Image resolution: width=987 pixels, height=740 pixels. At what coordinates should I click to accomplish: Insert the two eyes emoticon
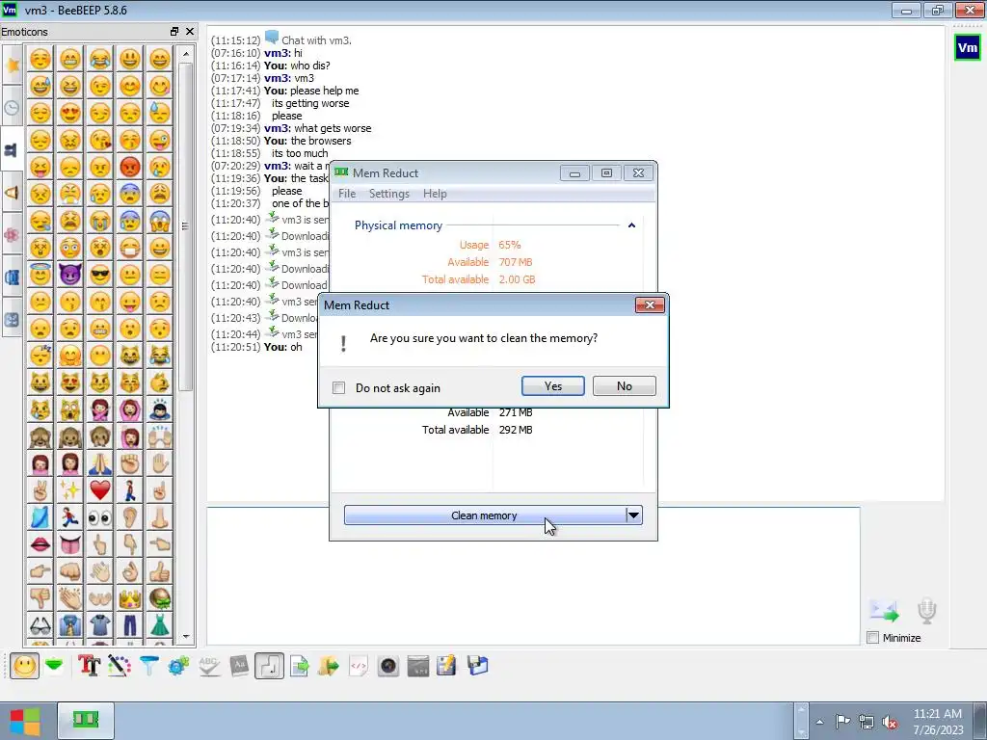(100, 517)
